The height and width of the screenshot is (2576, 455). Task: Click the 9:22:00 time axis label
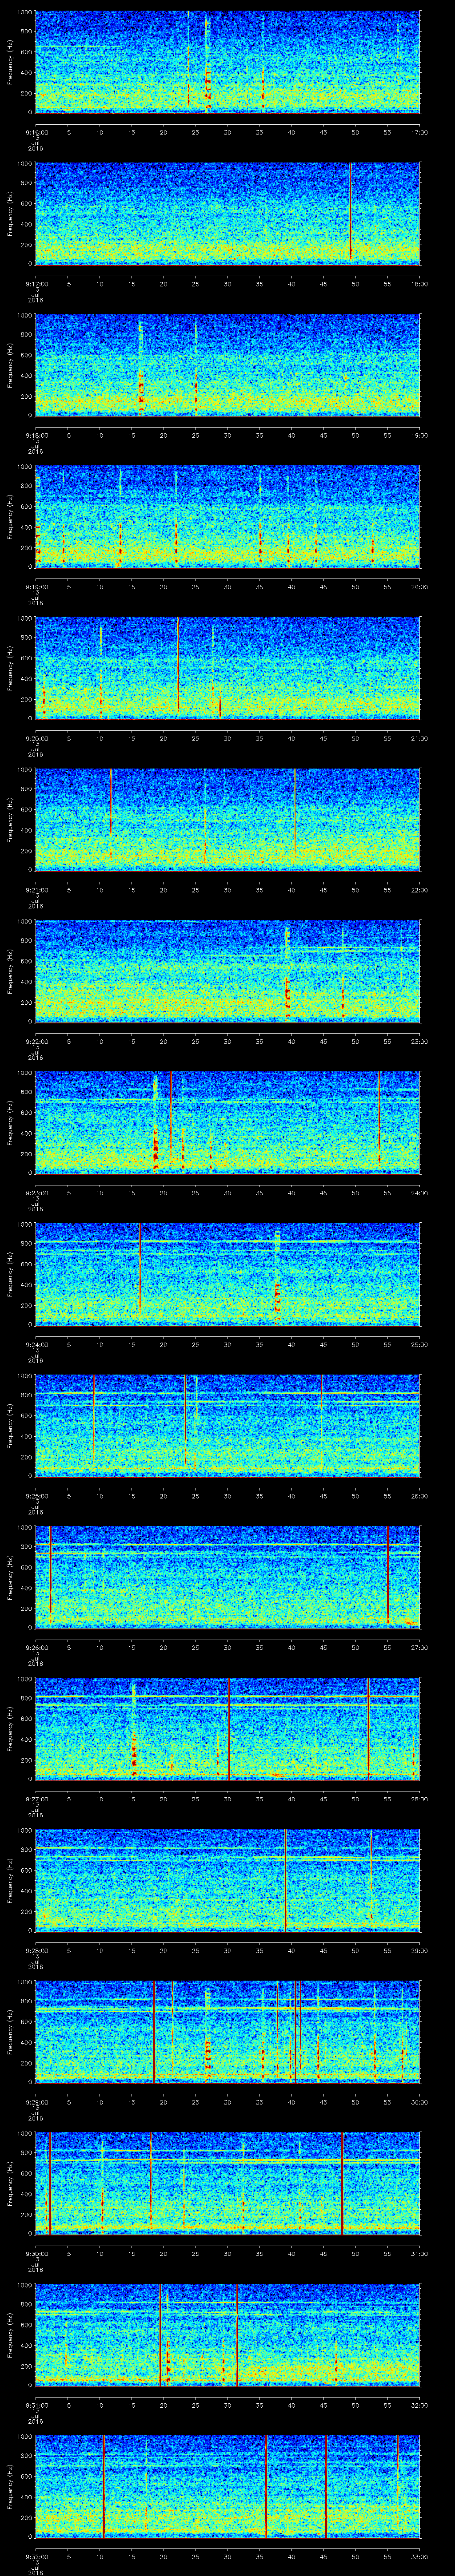36,1042
